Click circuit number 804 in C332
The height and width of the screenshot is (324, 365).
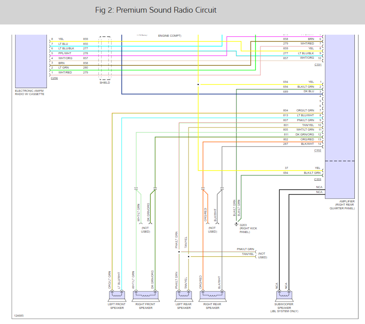point(285,111)
